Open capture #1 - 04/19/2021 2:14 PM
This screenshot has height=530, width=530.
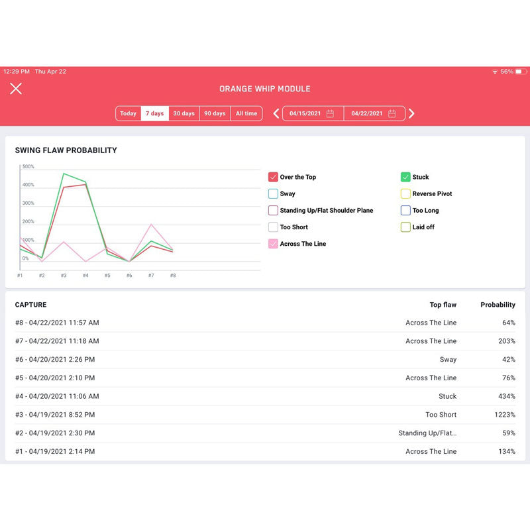tap(265, 452)
